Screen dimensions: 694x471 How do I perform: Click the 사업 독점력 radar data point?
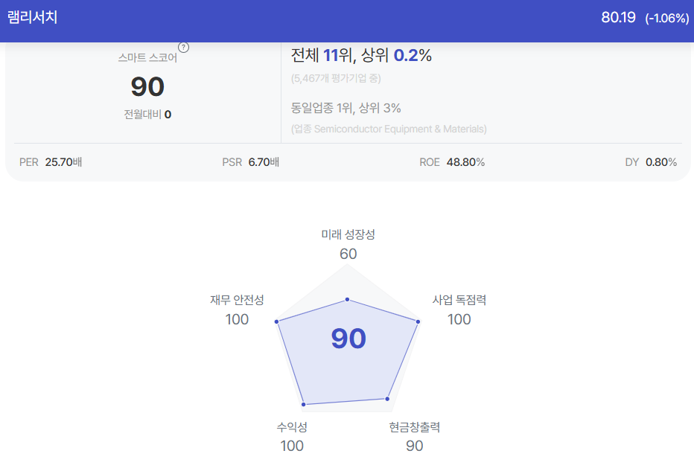coord(418,321)
